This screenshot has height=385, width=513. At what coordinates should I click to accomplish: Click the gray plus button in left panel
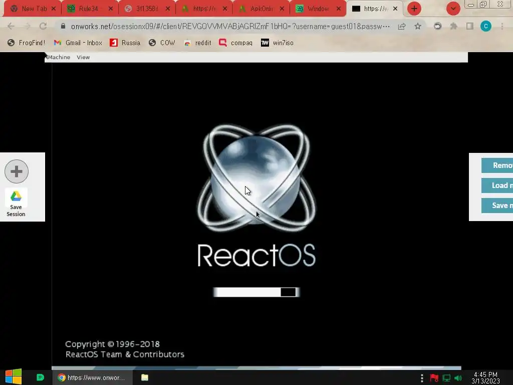coord(17,171)
